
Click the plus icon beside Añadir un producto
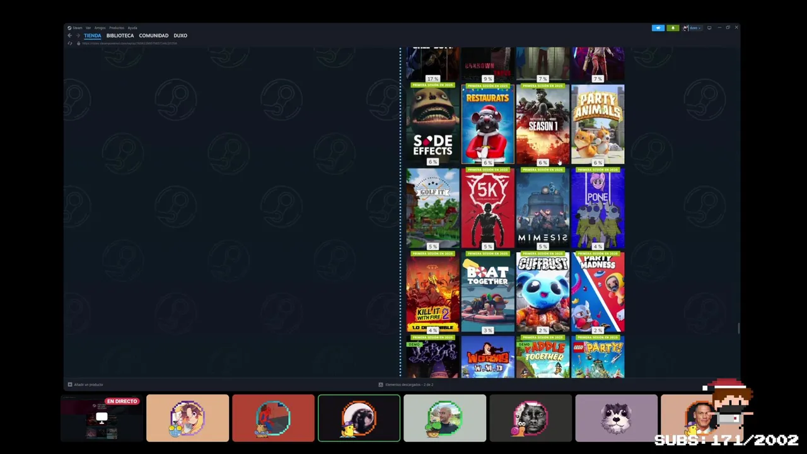click(x=70, y=385)
